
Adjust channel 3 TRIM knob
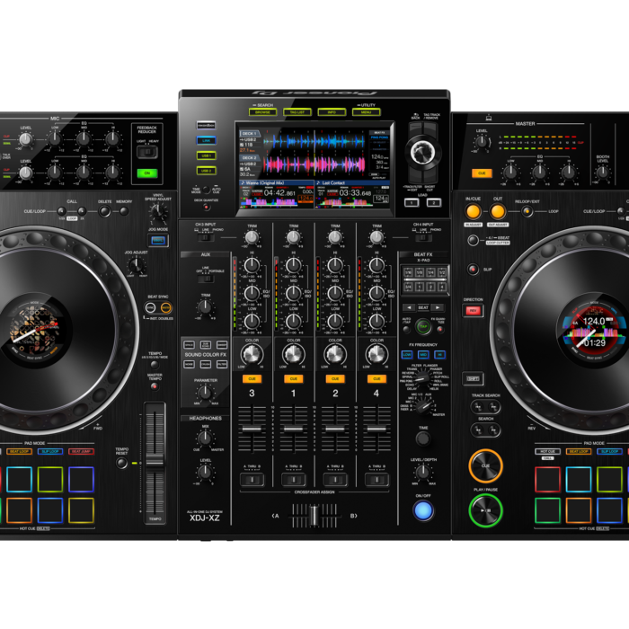(252, 237)
